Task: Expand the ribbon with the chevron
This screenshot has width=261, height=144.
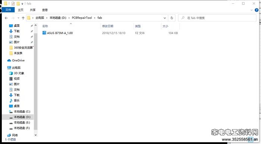Action: pyautogui.click(x=252, y=10)
